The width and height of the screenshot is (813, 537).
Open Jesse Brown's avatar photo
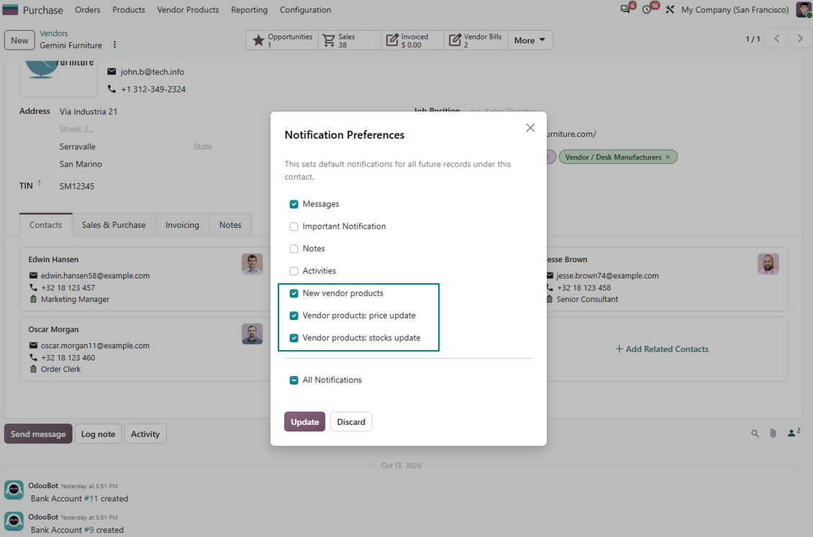click(x=768, y=264)
